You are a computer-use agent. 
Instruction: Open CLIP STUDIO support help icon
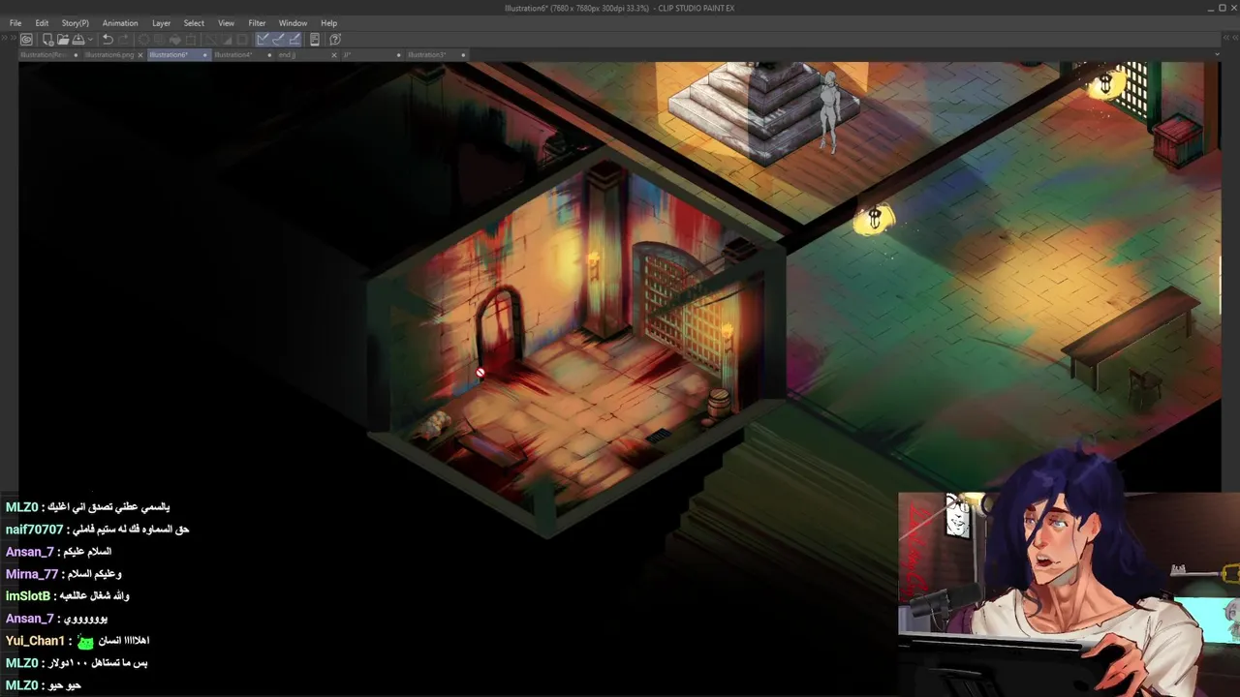coord(335,40)
